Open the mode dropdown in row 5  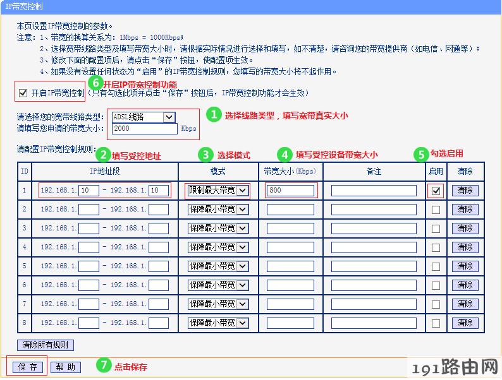[218, 266]
